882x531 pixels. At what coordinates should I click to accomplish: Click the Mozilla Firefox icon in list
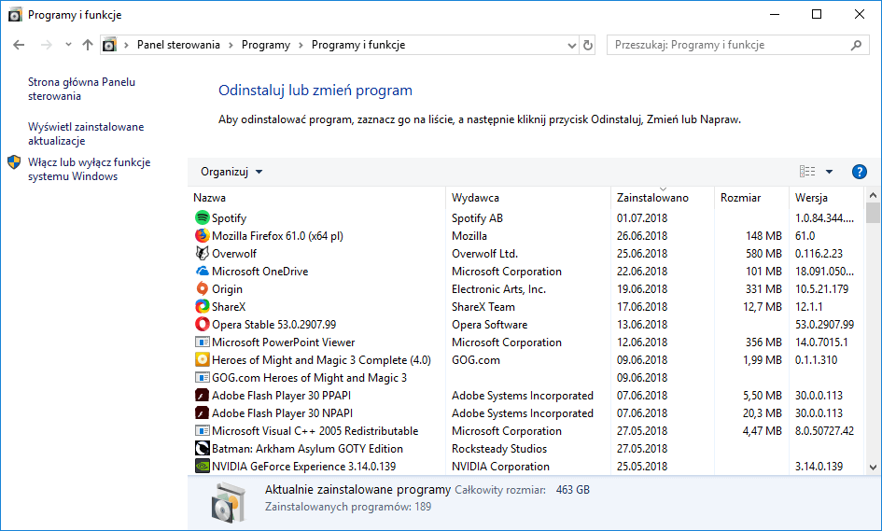[x=202, y=236]
